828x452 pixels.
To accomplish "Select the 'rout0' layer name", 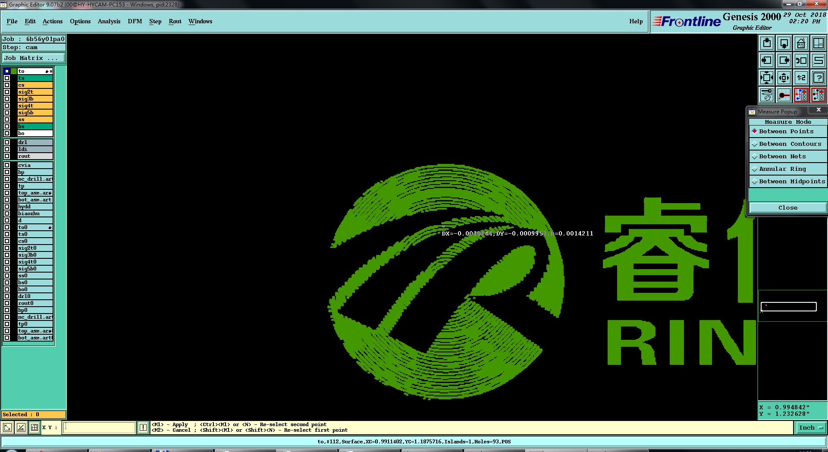I will tap(35, 303).
